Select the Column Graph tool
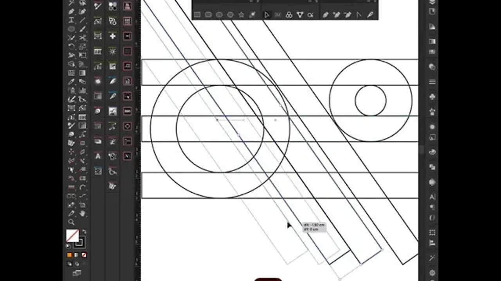Viewport: 501px width, 281px height. coord(83,91)
